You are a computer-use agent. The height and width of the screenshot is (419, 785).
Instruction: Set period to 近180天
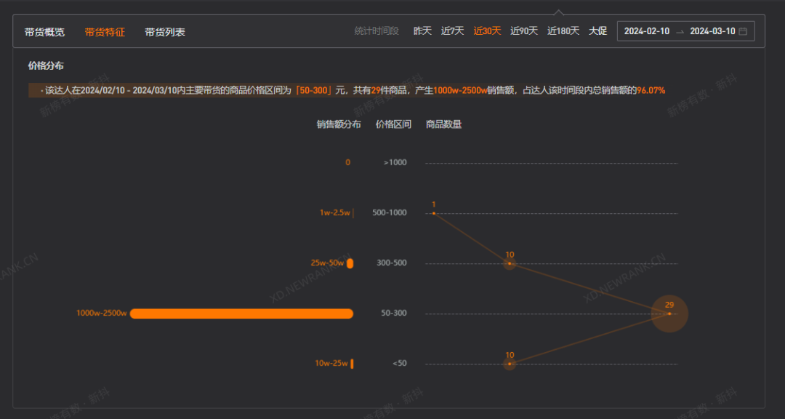click(x=563, y=31)
